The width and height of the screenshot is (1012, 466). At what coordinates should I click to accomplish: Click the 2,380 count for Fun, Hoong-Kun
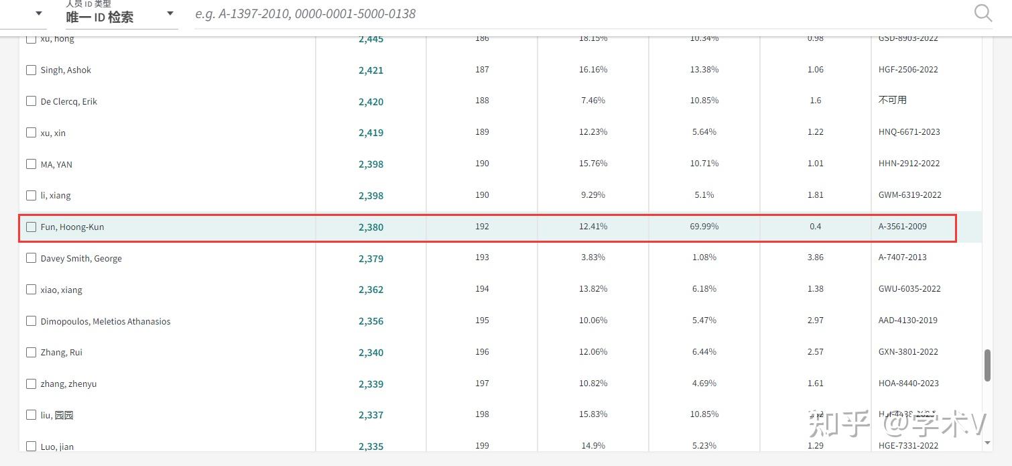[371, 227]
